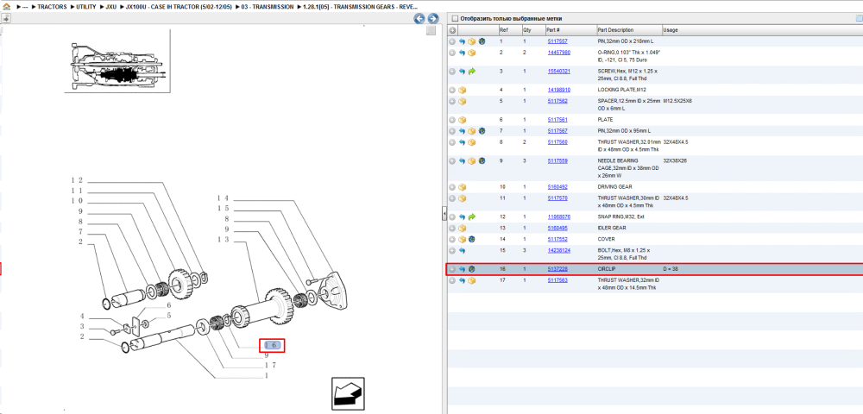
Task: Click the package box icon for ref 1
Action: [x=472, y=41]
